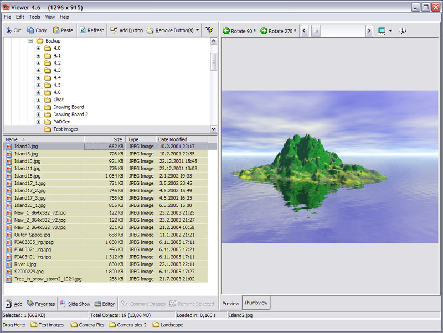Click the River1.jpg file icon
This screenshot has height=333, width=443.
9,264
